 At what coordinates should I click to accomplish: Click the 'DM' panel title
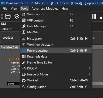[x=3, y=24]
